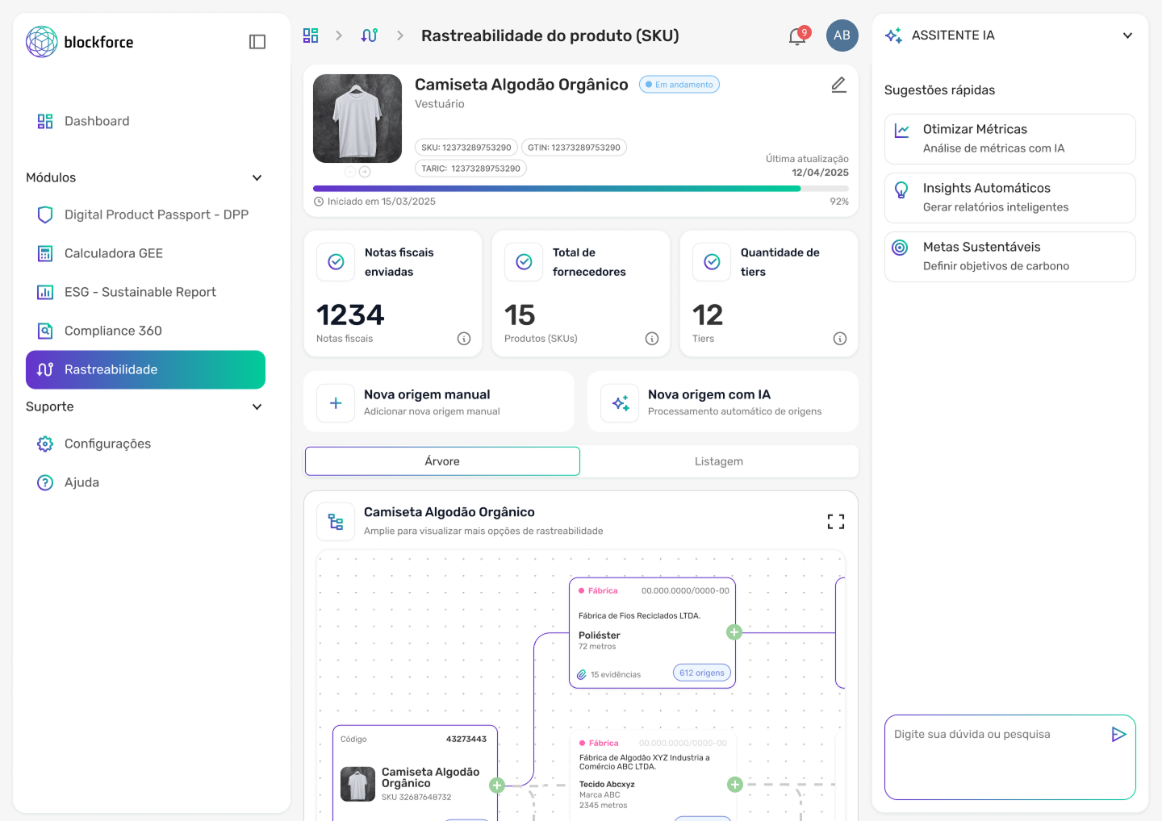Click the Iniciado em 15/03/2025 text
The image size is (1162, 821).
pos(381,202)
